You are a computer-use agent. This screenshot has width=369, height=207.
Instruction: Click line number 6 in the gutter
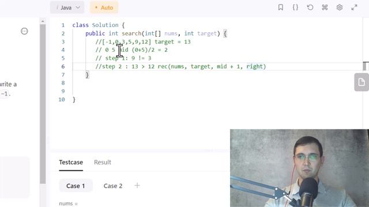pyautogui.click(x=63, y=67)
